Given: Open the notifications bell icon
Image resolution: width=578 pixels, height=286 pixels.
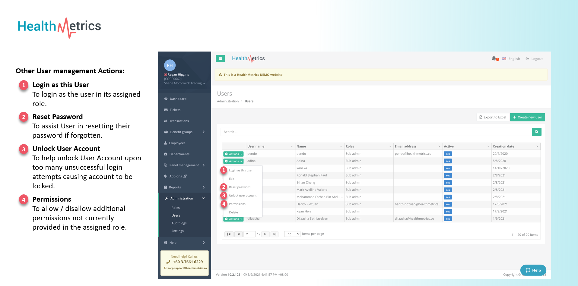Looking at the screenshot, I should [x=494, y=58].
